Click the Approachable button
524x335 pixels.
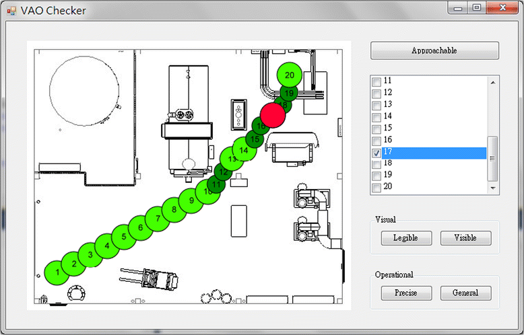[x=434, y=50]
